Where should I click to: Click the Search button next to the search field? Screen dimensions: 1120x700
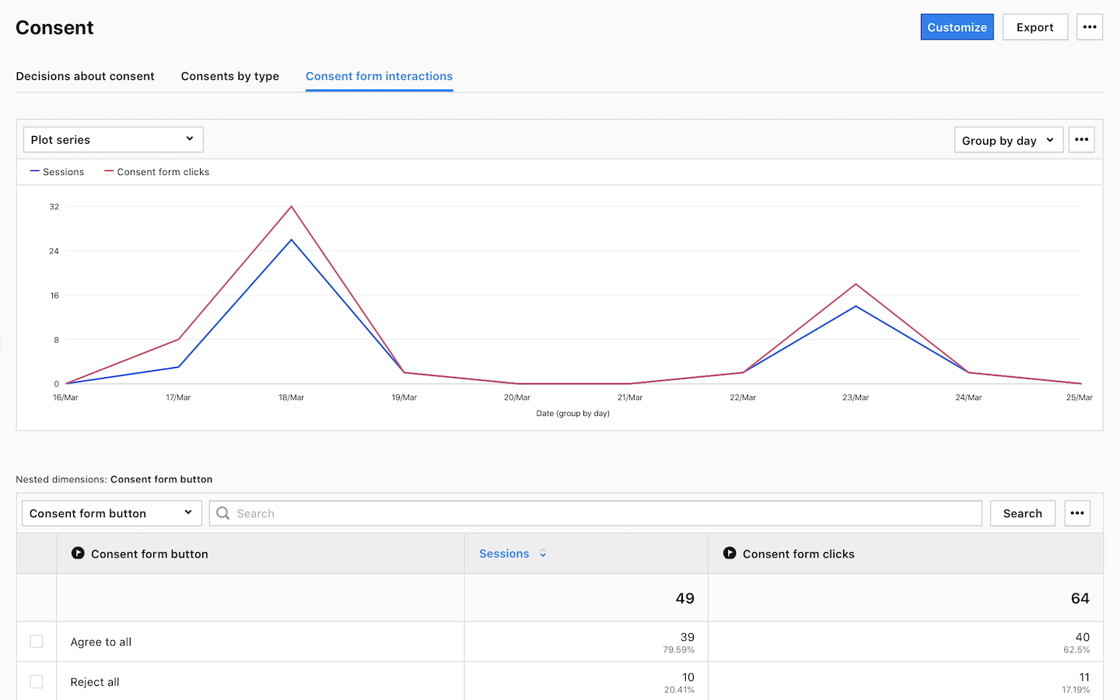pyautogui.click(x=1023, y=513)
